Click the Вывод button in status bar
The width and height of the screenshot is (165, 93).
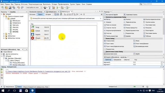tap(19, 87)
